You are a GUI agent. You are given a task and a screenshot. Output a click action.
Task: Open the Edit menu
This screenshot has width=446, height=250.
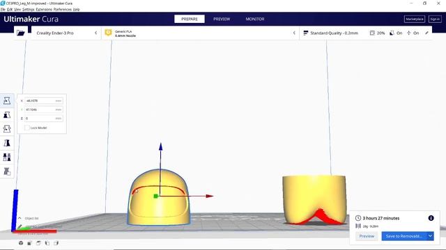(x=10, y=9)
